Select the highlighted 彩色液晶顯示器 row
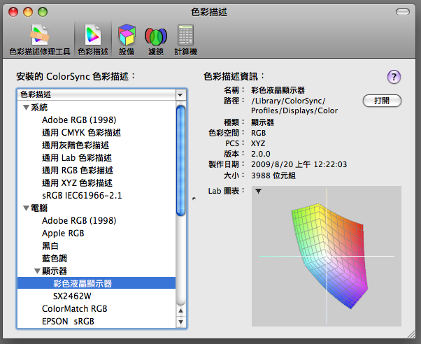Image resolution: width=421 pixels, height=344 pixels. (97, 283)
